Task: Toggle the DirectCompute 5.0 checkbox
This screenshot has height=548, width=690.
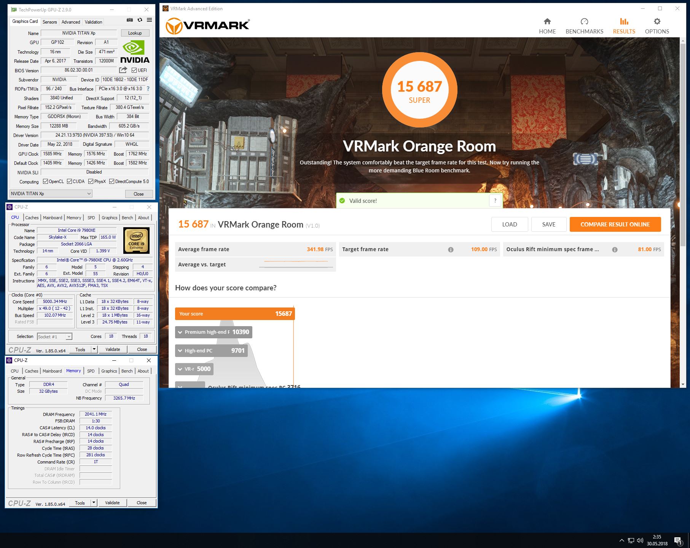Action: (112, 182)
